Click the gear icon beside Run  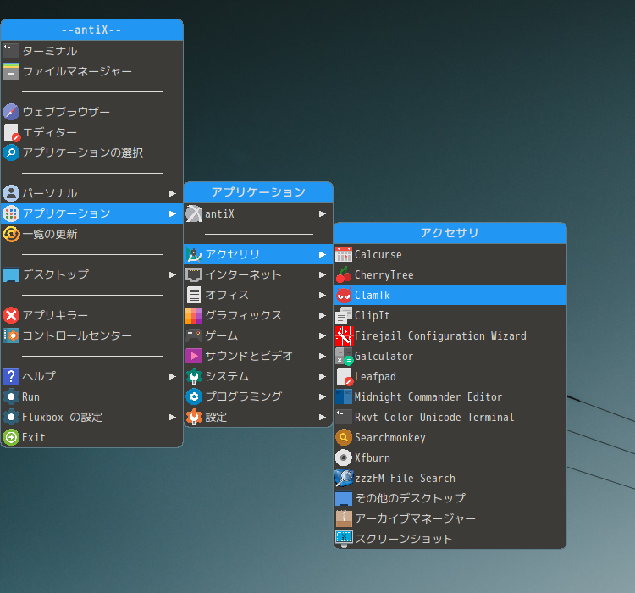pyautogui.click(x=11, y=396)
